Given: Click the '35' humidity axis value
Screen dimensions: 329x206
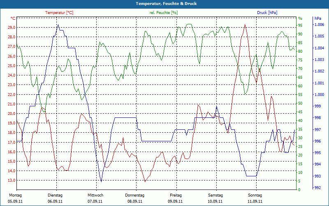Looking at the screenshot, I should point(300,129).
